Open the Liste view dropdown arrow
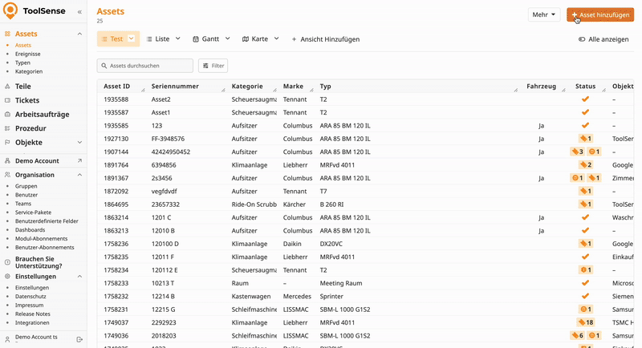This screenshot has width=642, height=348. click(177, 38)
